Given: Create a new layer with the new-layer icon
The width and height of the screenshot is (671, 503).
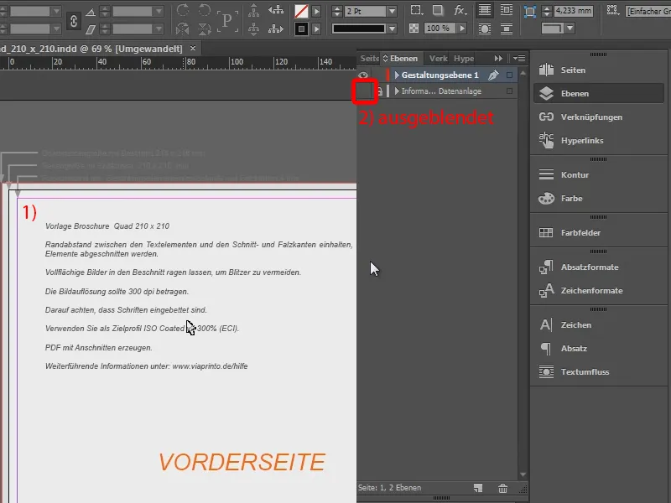Looking at the screenshot, I should (x=478, y=488).
